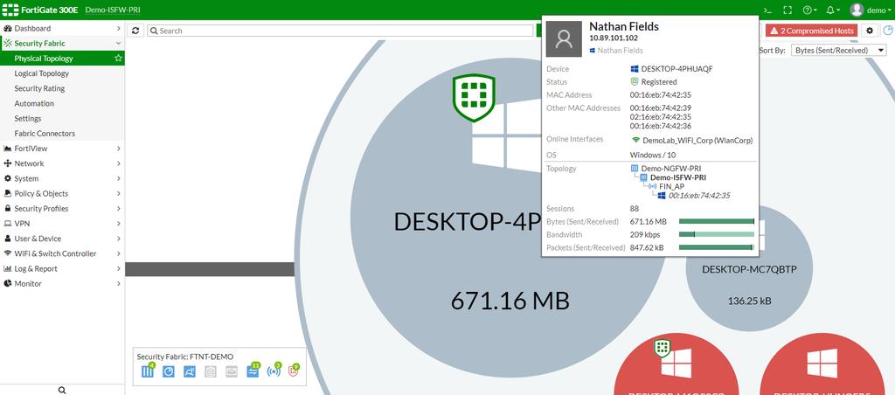895x395 pixels.
Task: Click the Bytes (Sent/Received) progress bar
Action: [x=717, y=221]
